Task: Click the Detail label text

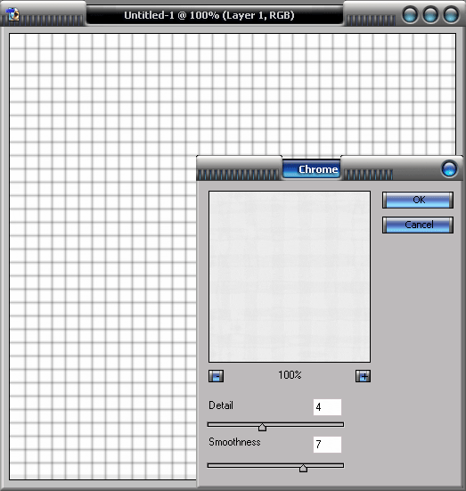Action: pos(221,405)
